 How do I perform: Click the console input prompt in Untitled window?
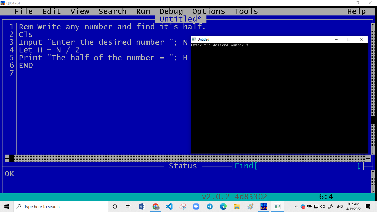pyautogui.click(x=222, y=45)
